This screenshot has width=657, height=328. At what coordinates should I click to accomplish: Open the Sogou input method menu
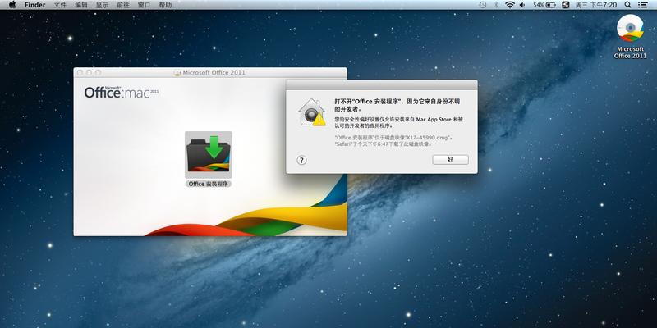pos(566,5)
